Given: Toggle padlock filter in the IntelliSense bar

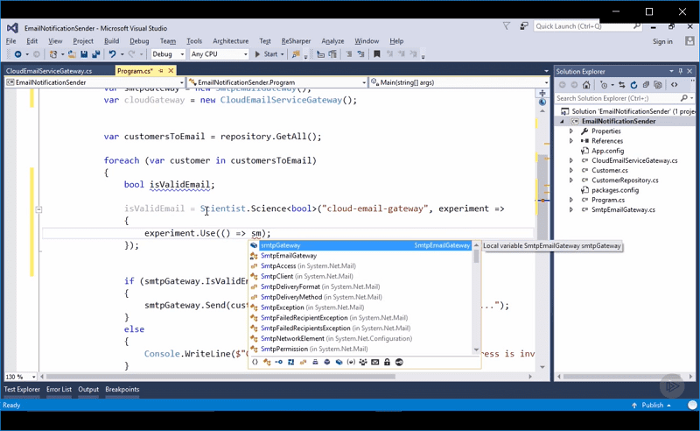Looking at the screenshot, I should 387,362.
